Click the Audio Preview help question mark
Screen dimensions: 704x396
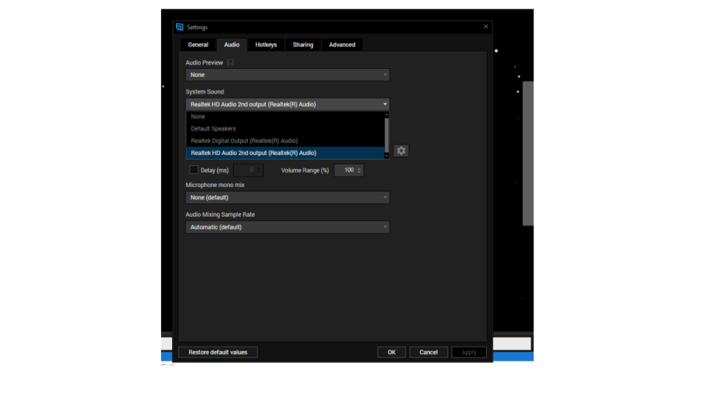click(230, 62)
